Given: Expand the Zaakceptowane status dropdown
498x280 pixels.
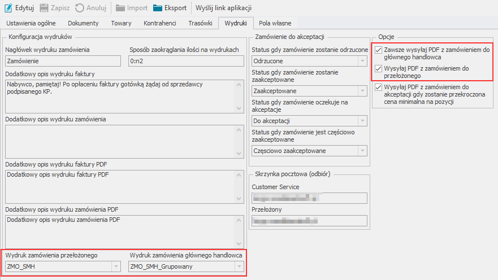Looking at the screenshot, I should click(x=362, y=91).
